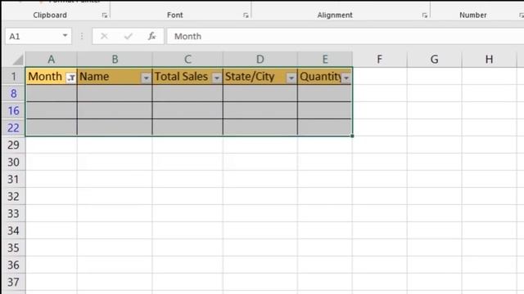The image size is (524, 294).
Task: Select column D header
Action: (x=260, y=60)
